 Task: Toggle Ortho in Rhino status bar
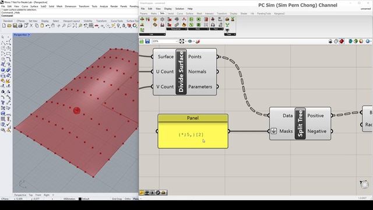(128, 198)
